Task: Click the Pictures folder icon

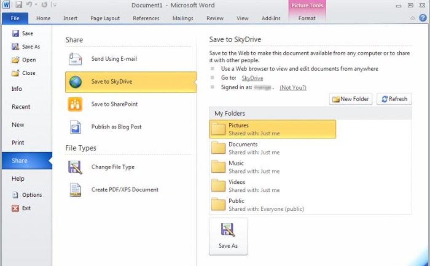Action: (218, 129)
